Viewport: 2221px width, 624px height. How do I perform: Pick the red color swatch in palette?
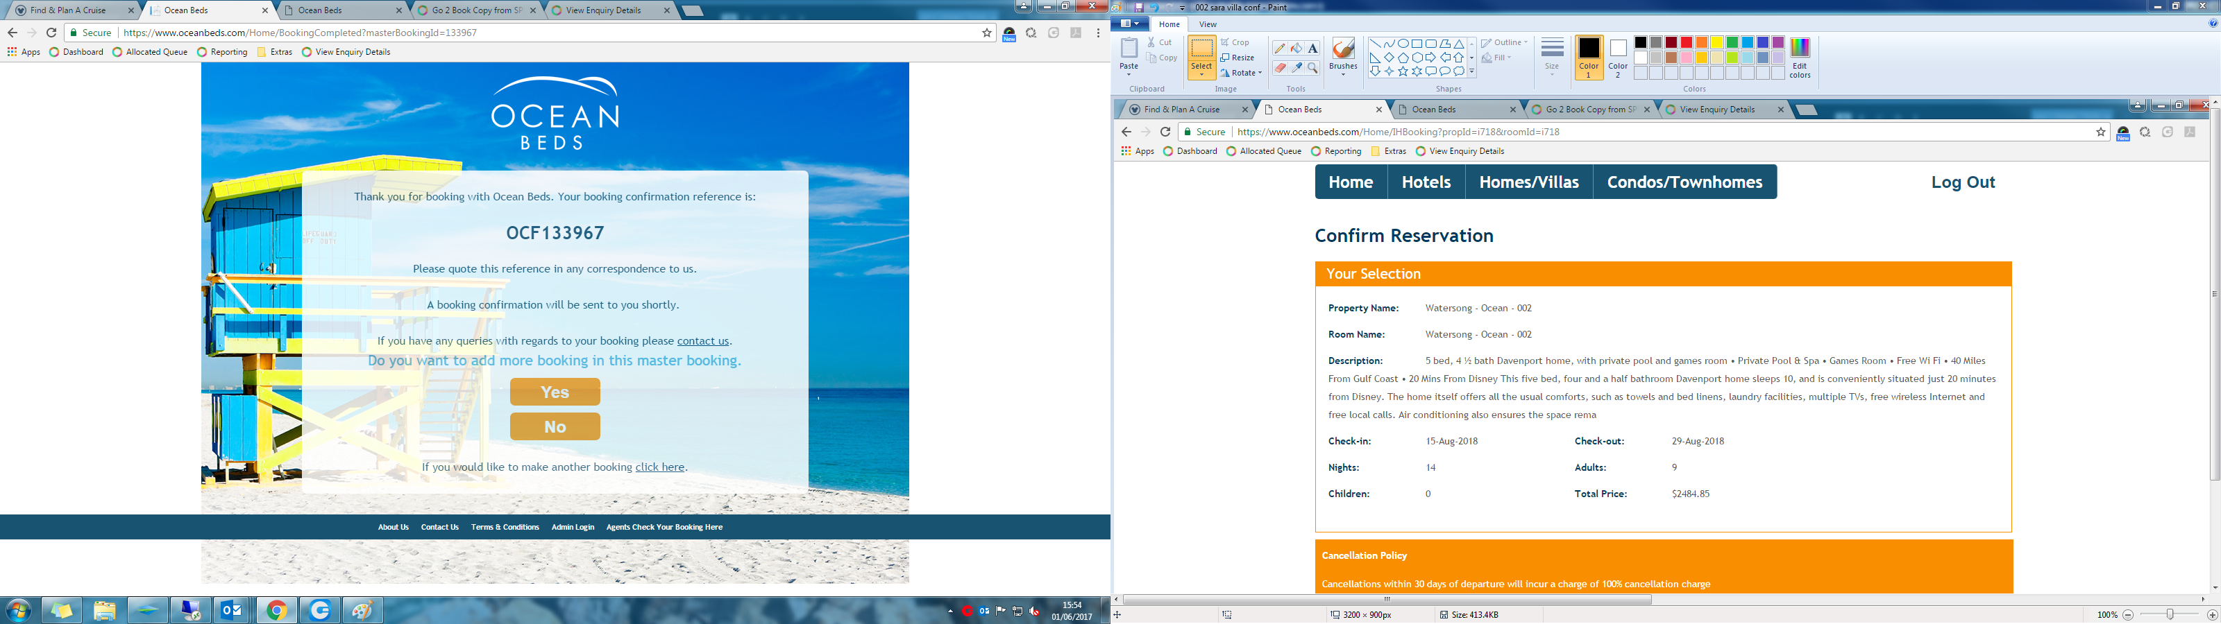point(1687,42)
